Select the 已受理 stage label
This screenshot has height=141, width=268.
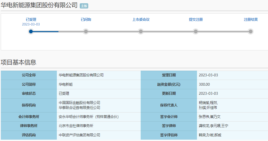coord(31,19)
